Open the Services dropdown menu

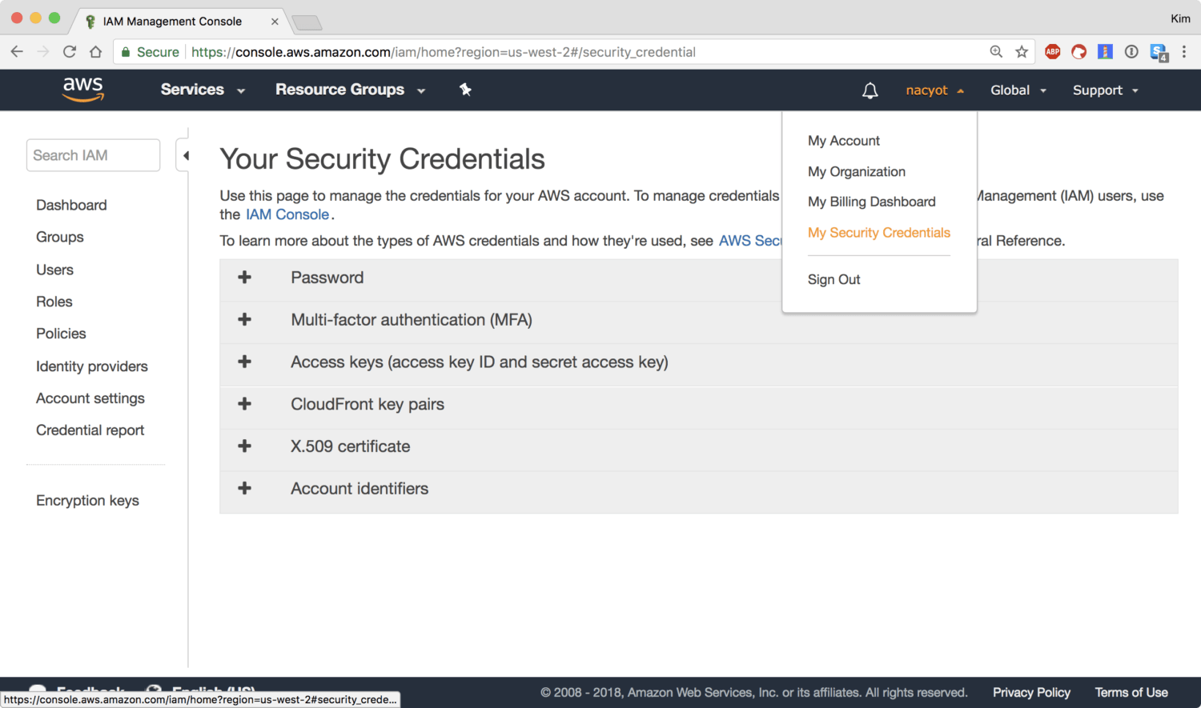click(x=202, y=90)
